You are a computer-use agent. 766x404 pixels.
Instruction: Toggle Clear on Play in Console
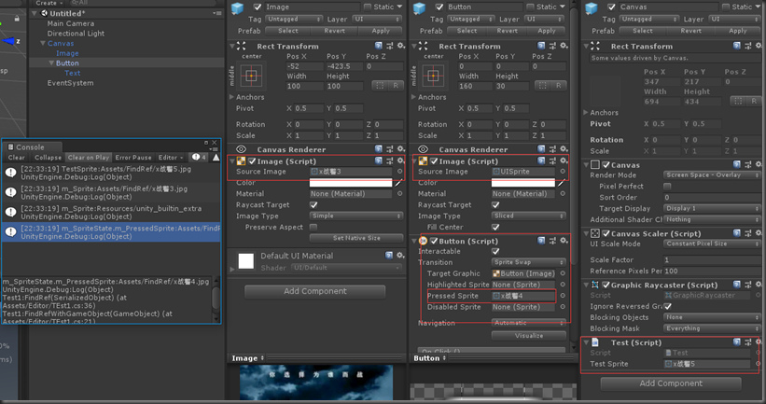coord(89,158)
